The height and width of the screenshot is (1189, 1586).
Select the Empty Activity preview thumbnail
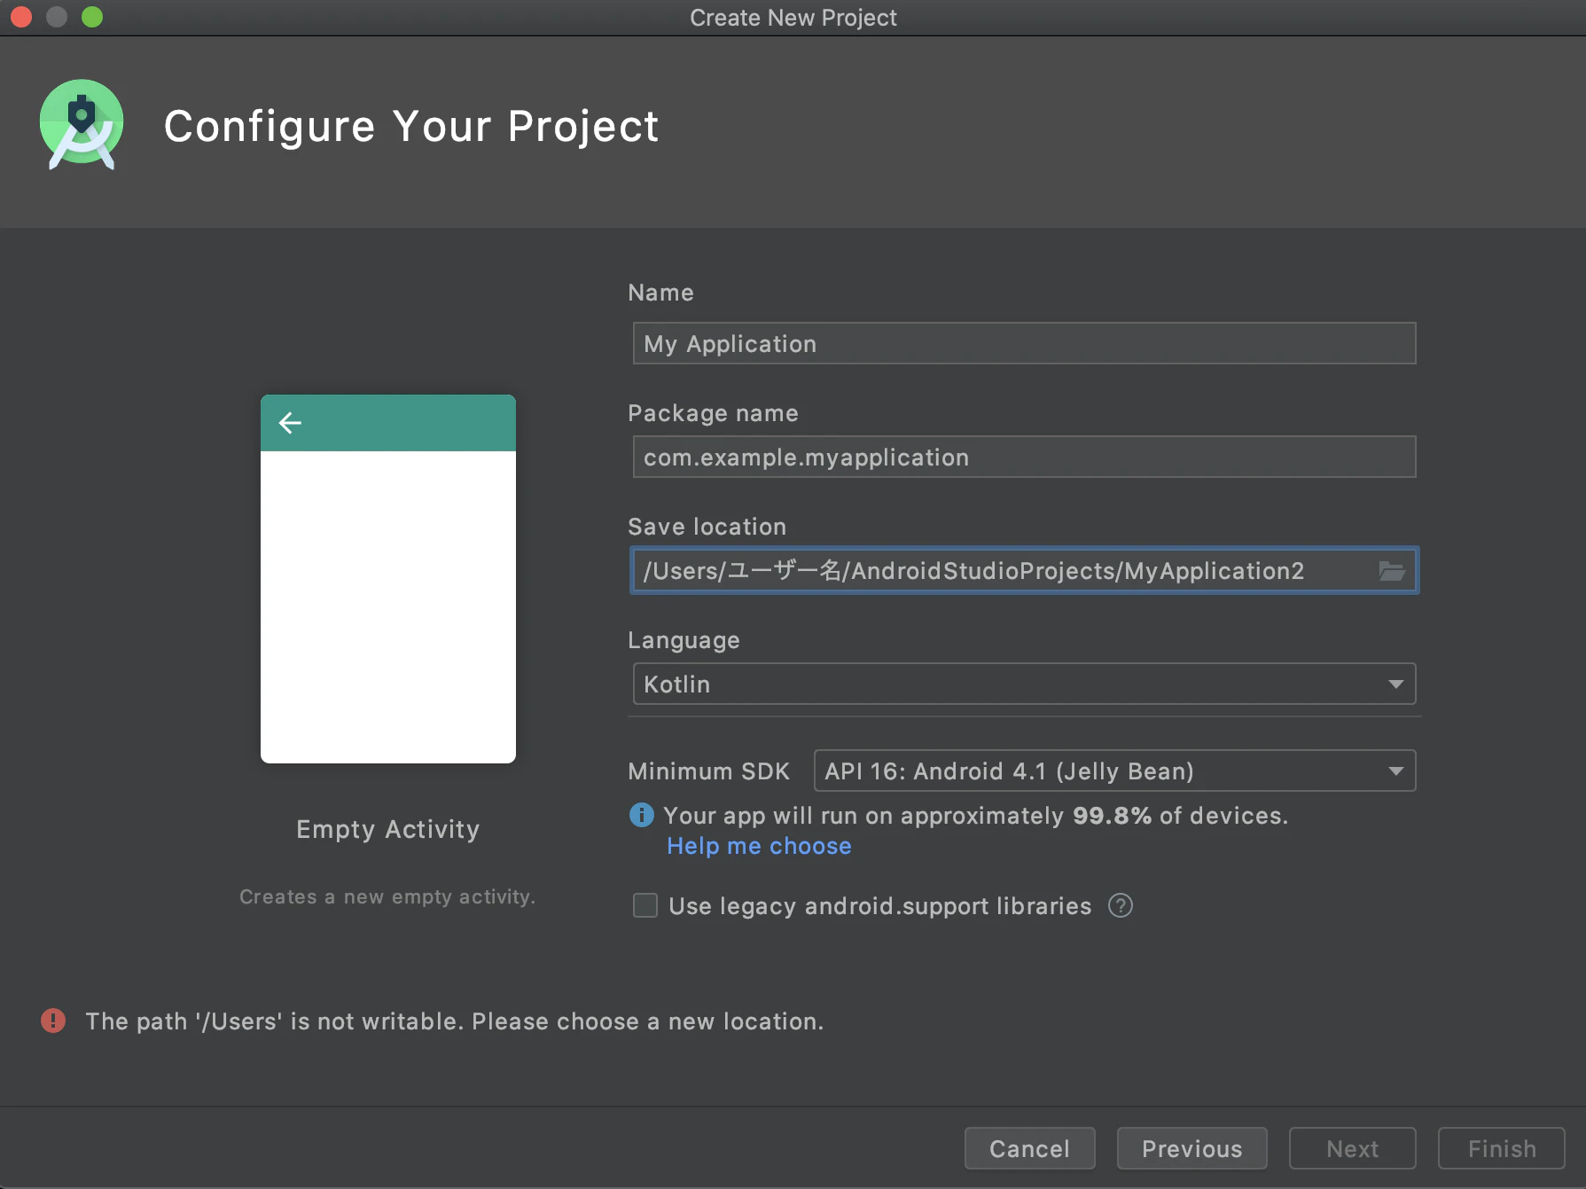[x=388, y=579]
